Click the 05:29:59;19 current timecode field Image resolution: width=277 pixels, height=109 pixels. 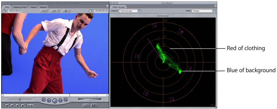[x=101, y=11]
